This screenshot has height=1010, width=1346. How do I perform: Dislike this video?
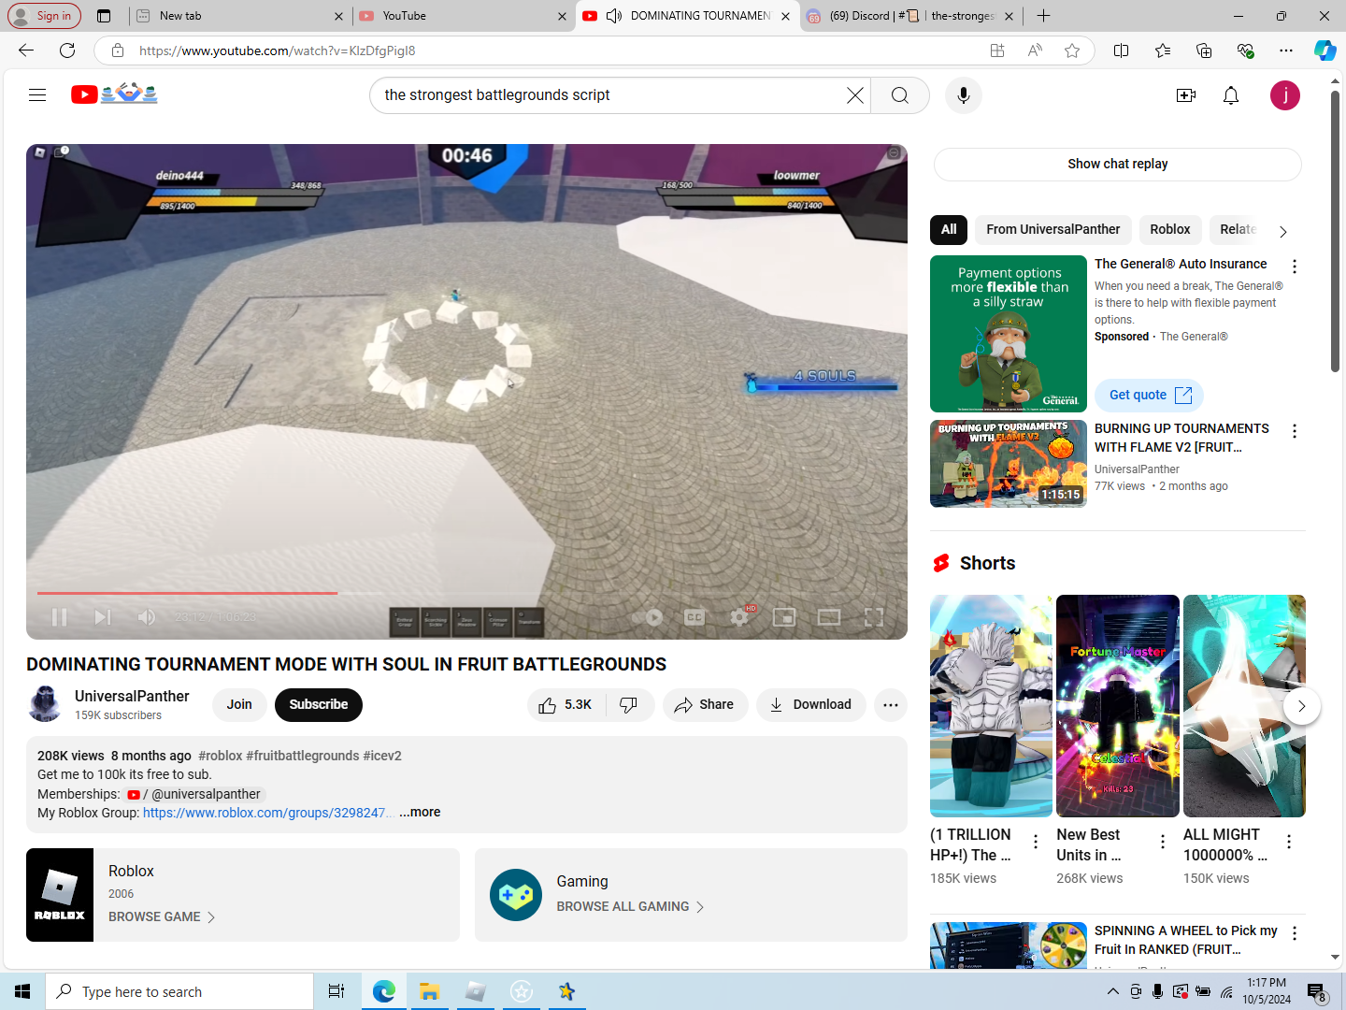(x=629, y=705)
